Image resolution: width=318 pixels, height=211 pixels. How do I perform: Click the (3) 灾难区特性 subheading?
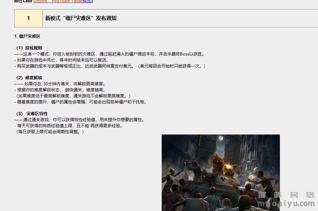32,114
